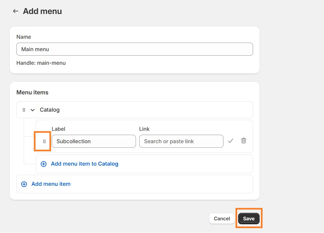Click the Name label above Main menu
Screen dimensions: 324x233
coord(24,37)
